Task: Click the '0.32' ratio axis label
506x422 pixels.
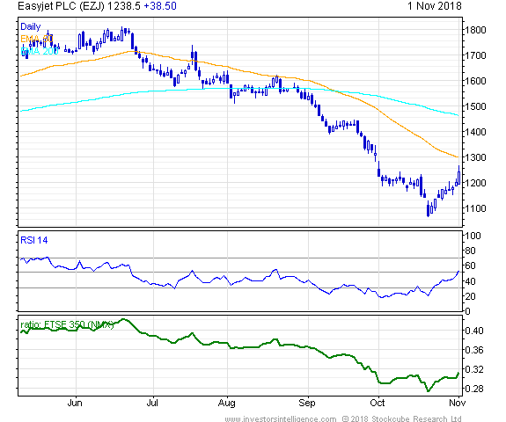Action: [474, 369]
